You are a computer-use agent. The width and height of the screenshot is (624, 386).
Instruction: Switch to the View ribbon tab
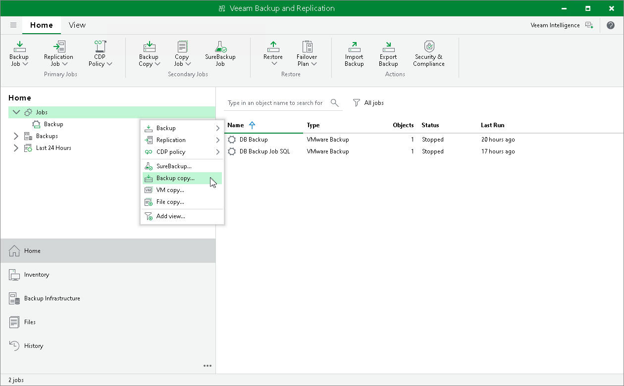point(77,25)
